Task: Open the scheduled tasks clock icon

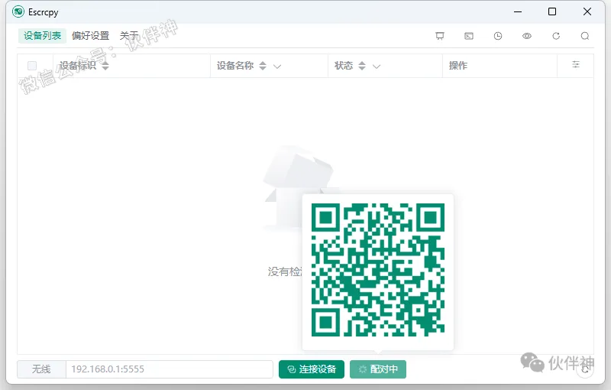Action: pyautogui.click(x=498, y=36)
